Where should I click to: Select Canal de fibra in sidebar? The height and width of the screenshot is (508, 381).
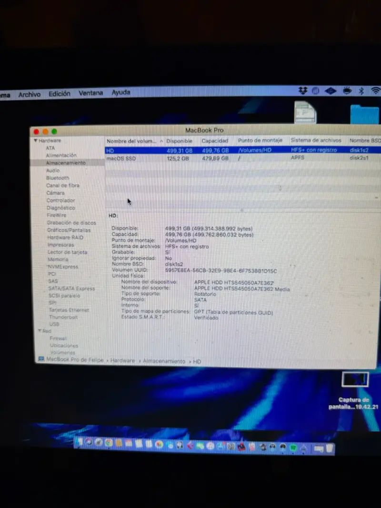click(x=63, y=185)
